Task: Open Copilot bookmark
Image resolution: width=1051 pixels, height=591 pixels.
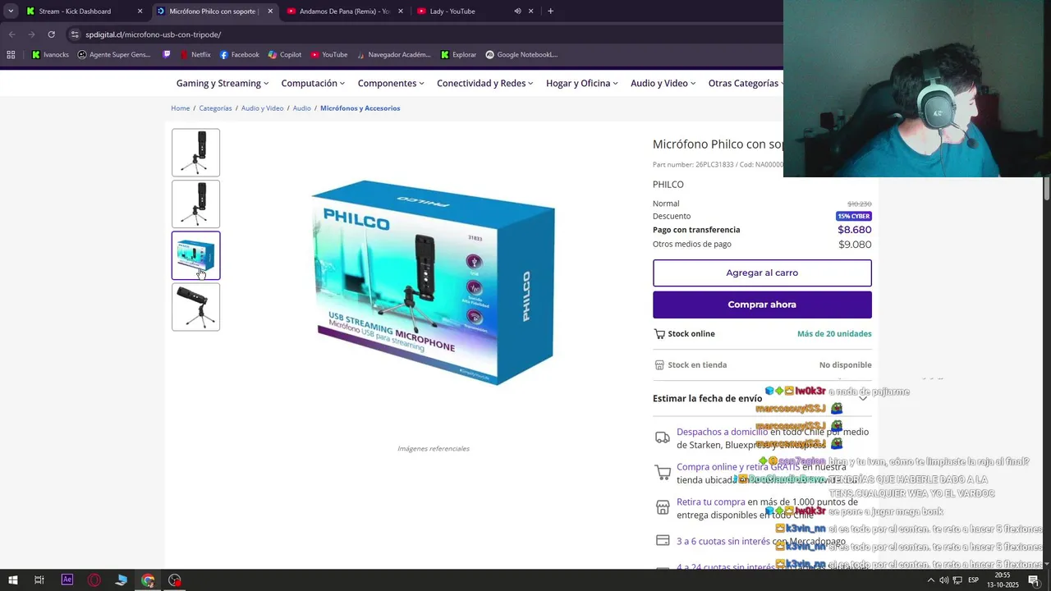Action: [285, 55]
